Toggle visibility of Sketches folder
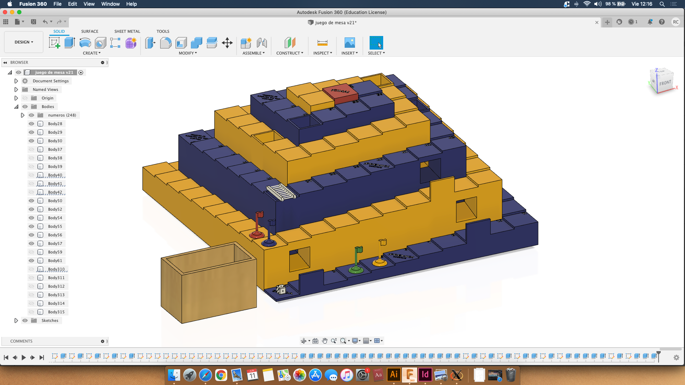Image resolution: width=685 pixels, height=385 pixels. pos(25,320)
